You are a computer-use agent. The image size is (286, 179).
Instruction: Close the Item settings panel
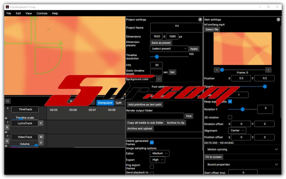point(278,20)
